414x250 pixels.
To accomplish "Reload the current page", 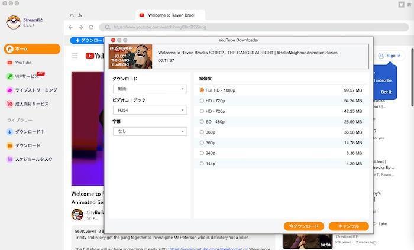I will click(x=91, y=27).
